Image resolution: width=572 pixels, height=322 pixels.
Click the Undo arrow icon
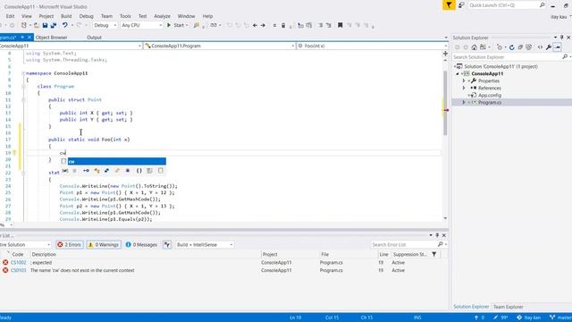click(x=64, y=25)
